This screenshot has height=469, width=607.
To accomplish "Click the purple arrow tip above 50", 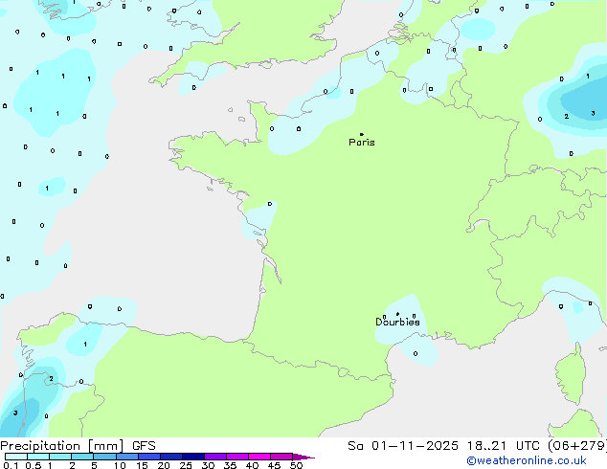I will click(303, 457).
